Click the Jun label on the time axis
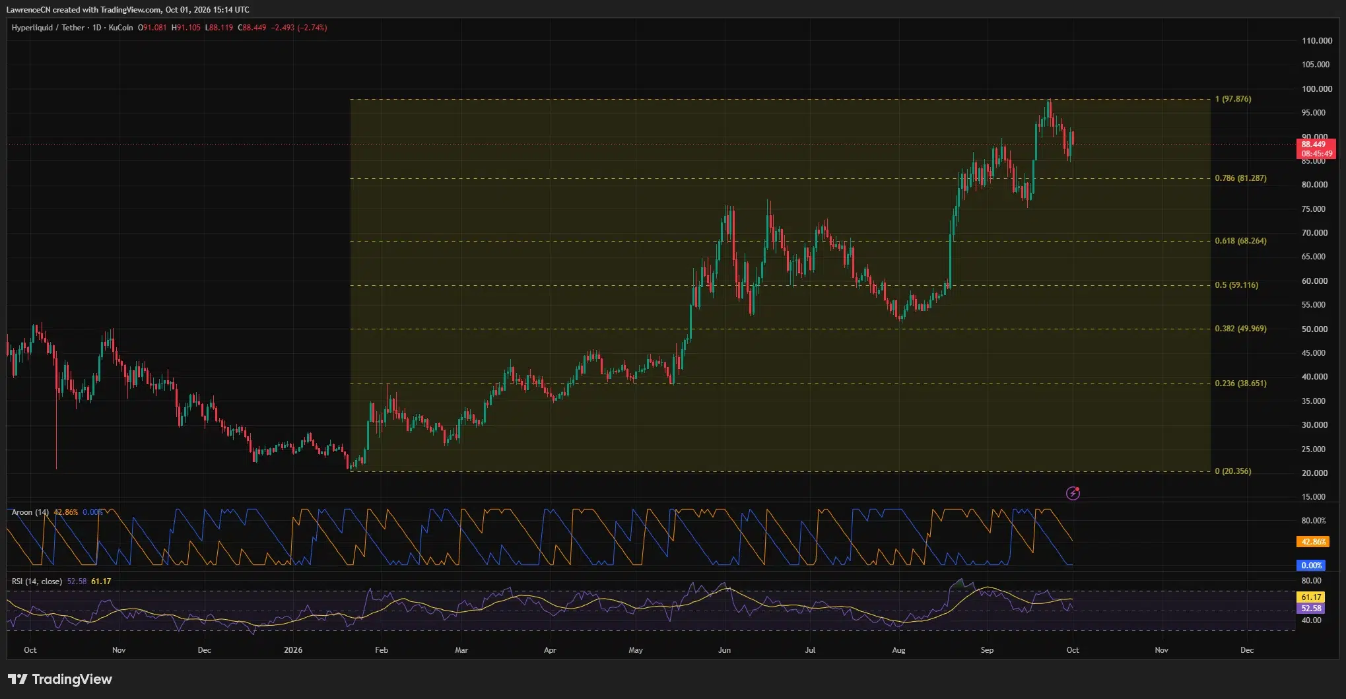 tap(724, 650)
